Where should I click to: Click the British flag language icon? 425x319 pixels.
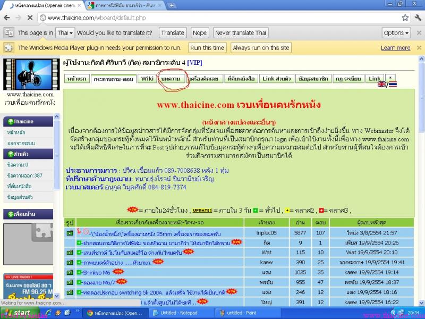pyautogui.click(x=381, y=85)
